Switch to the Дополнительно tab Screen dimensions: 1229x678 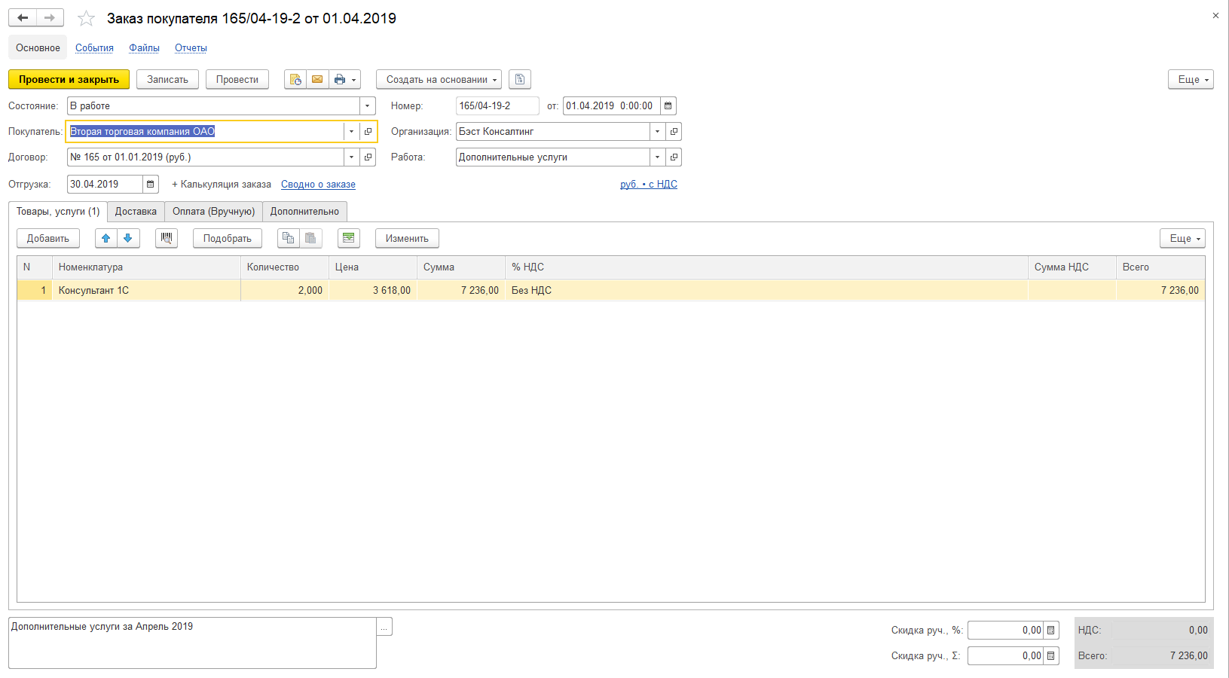(x=304, y=212)
